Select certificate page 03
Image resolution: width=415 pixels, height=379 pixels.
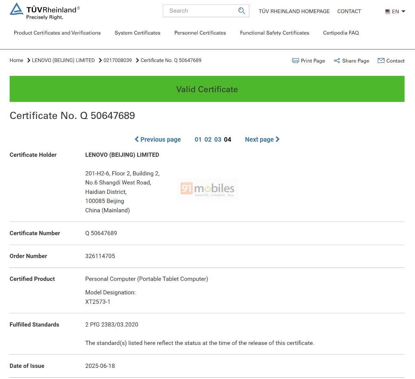(218, 139)
